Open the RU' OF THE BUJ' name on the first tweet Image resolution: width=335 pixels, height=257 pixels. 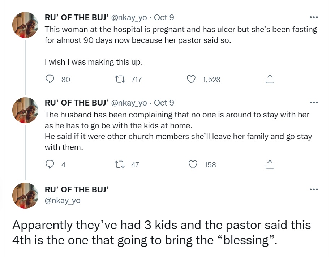(x=77, y=17)
